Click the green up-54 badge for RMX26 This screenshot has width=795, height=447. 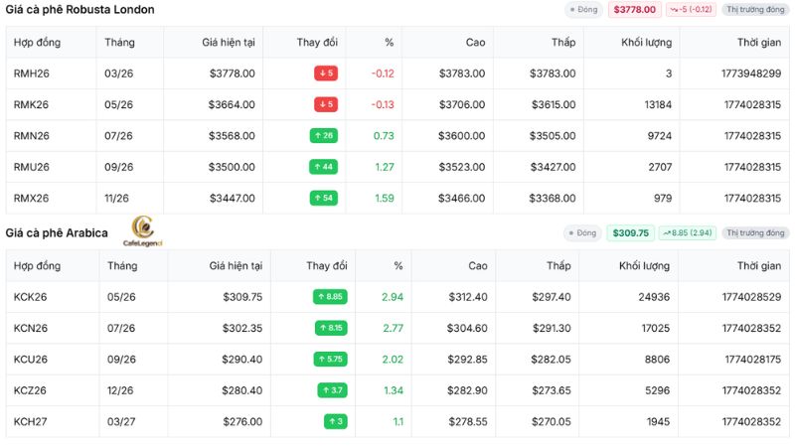[324, 198]
